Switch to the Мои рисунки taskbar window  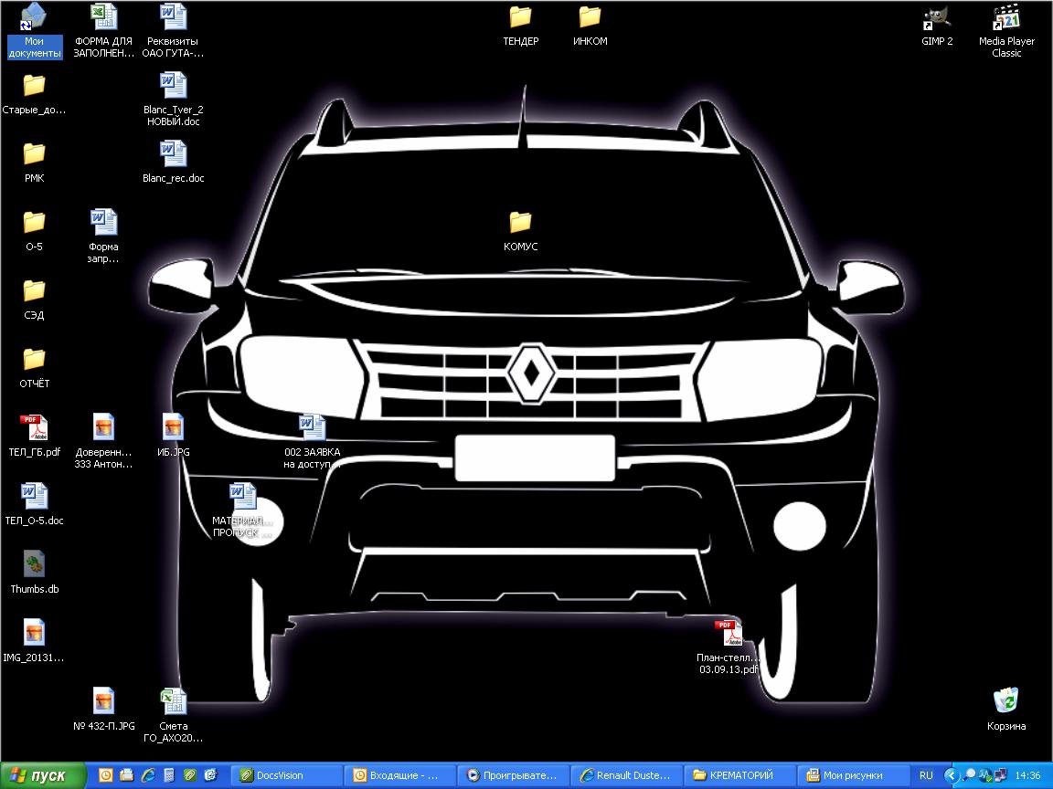[x=855, y=775]
